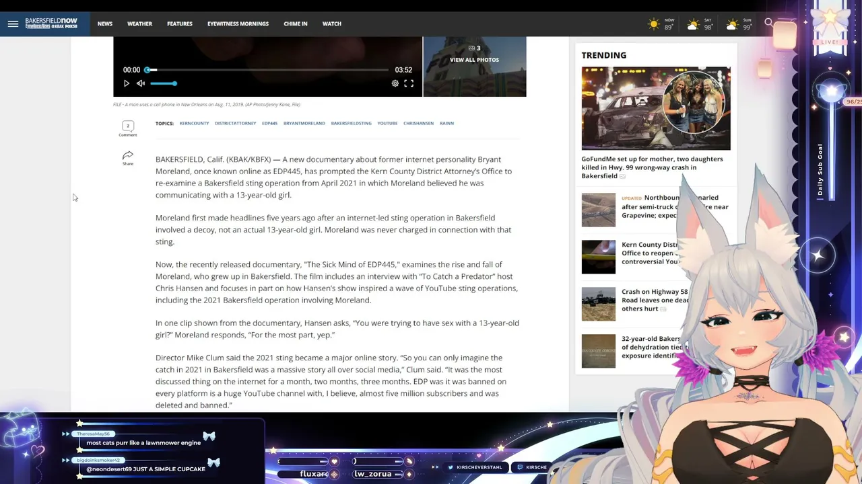
Task: Play the video with the play button
Action: click(126, 83)
